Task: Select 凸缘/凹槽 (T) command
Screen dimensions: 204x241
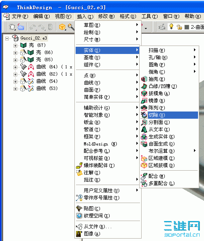Action: click(x=169, y=86)
